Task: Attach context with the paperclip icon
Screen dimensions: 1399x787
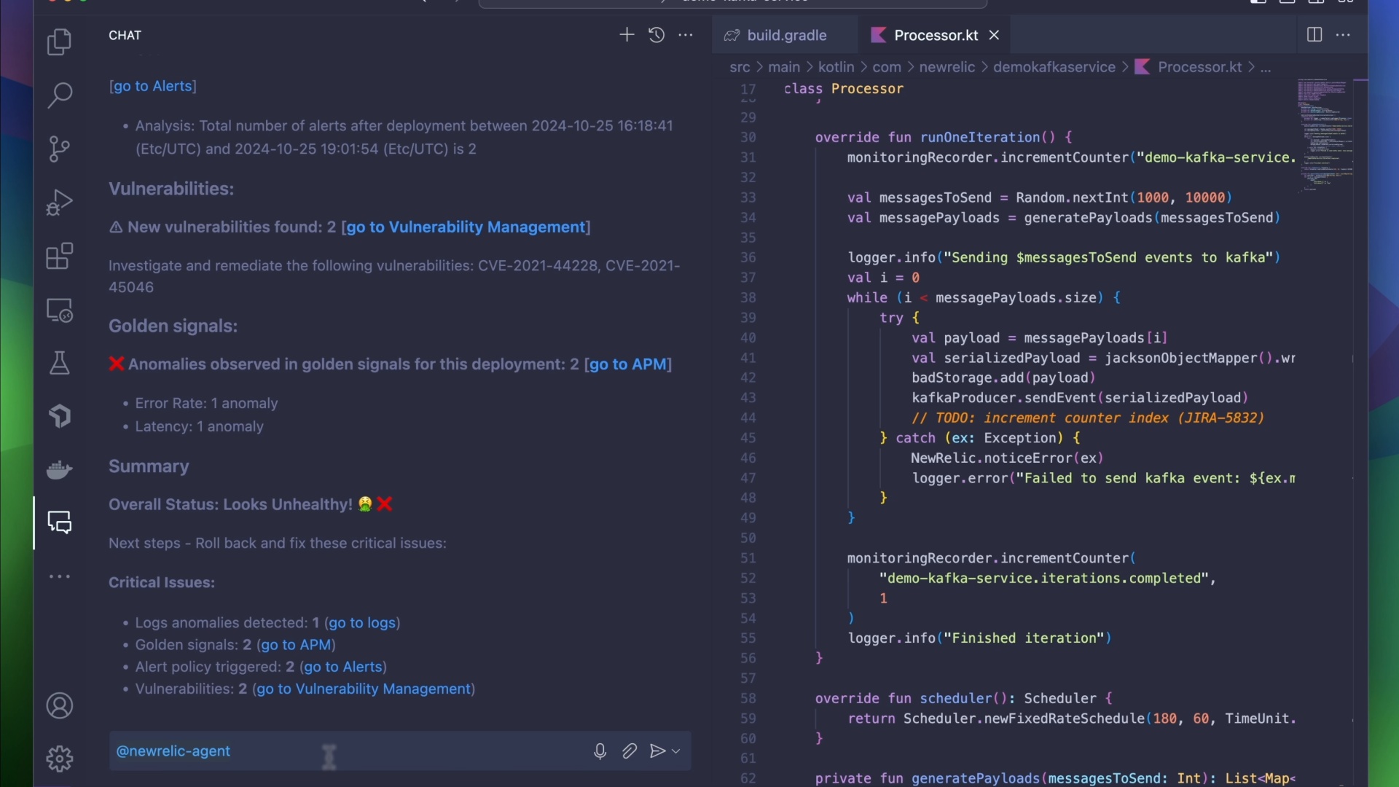Action: click(630, 751)
